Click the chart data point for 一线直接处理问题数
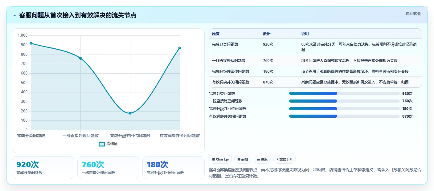 pos(80,58)
